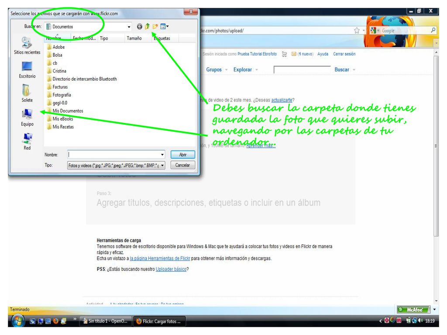Sort by Etiquetas column header

click(165, 38)
